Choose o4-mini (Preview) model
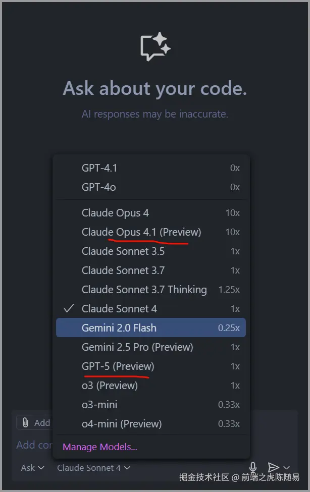The height and width of the screenshot is (492, 310). click(x=122, y=423)
